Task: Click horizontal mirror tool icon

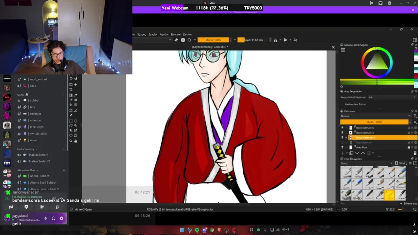Action: tap(275, 40)
